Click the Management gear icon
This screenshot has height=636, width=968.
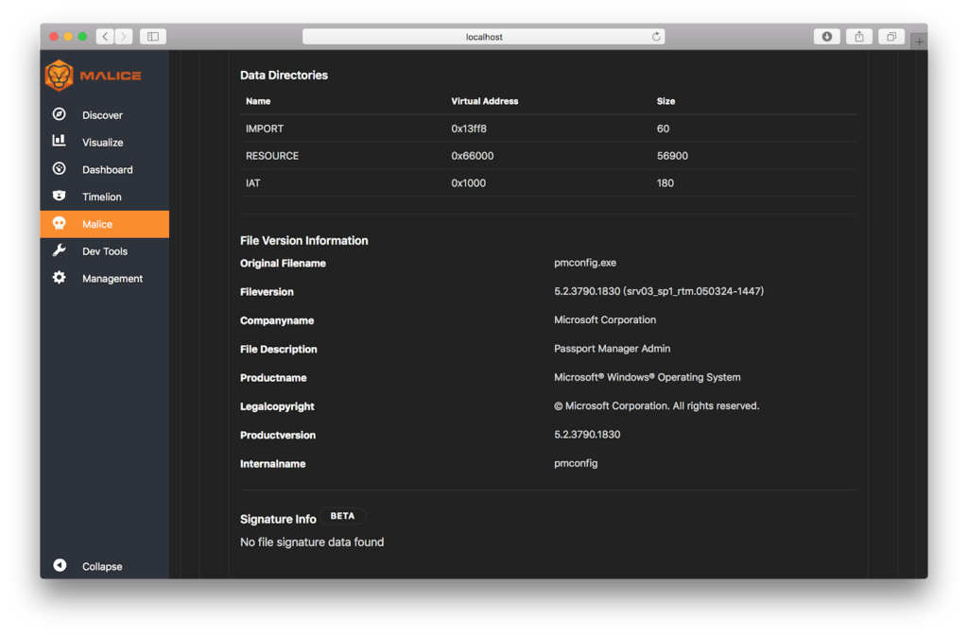point(60,278)
